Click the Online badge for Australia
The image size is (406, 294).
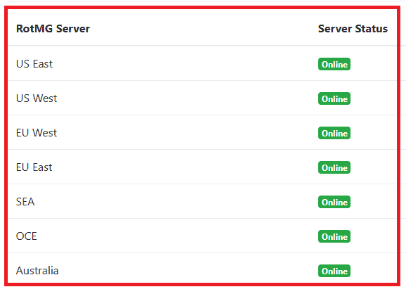click(334, 271)
